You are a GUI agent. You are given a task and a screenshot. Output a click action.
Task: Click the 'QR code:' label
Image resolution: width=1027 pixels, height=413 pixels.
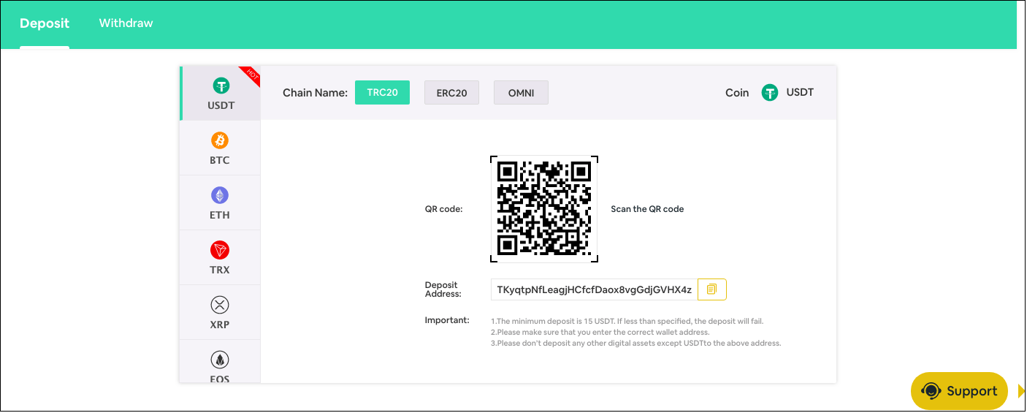(x=443, y=209)
